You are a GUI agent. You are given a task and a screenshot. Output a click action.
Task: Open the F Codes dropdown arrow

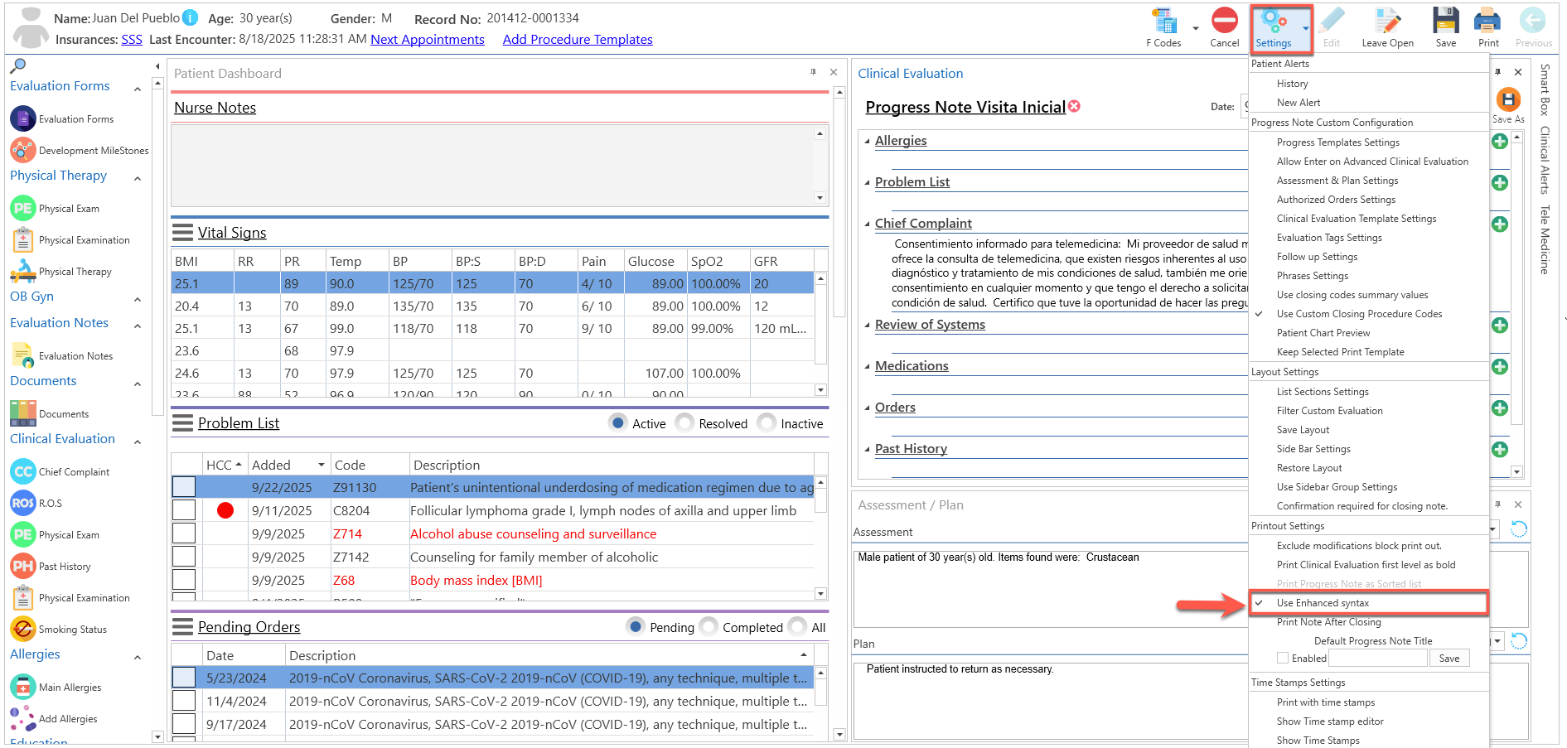[1195, 28]
